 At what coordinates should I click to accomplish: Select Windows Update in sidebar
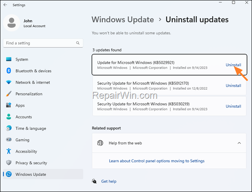point(43,174)
